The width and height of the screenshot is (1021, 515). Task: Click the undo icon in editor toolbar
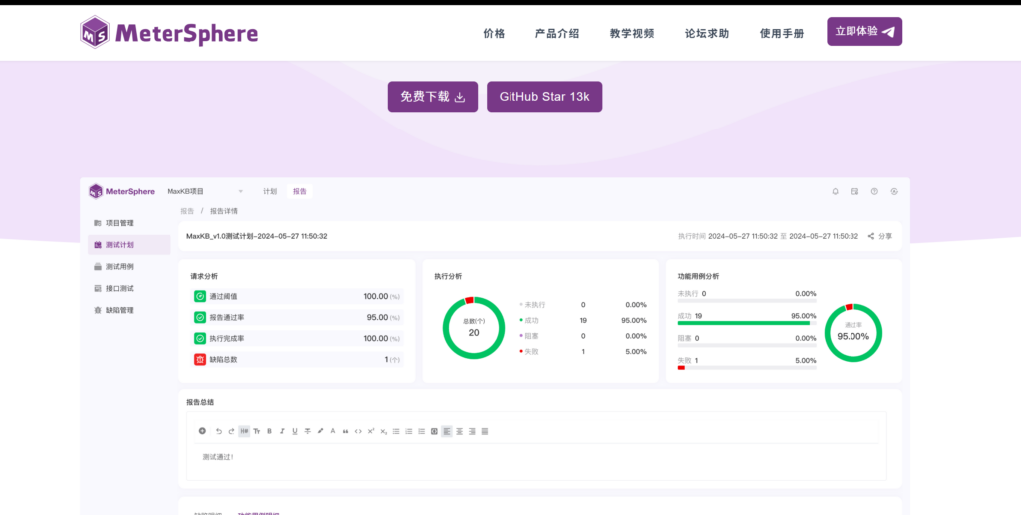[218, 431]
